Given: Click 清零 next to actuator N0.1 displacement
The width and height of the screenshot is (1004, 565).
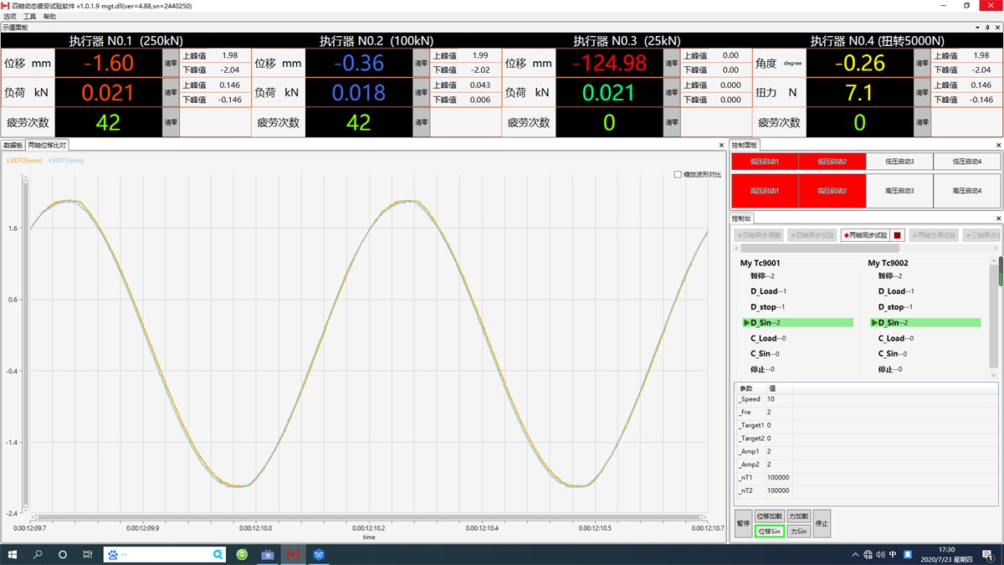Looking at the screenshot, I should pyautogui.click(x=171, y=63).
